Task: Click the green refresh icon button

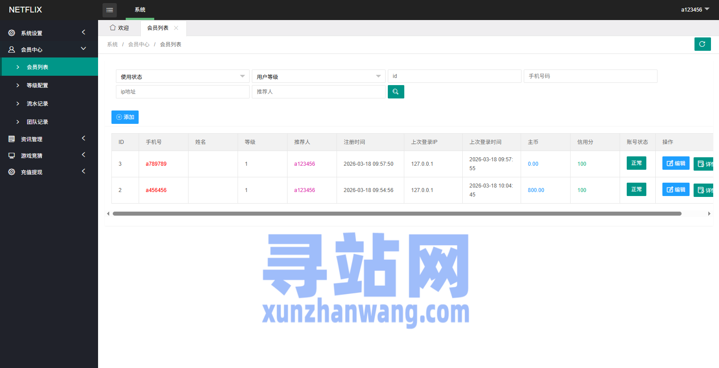Action: click(702, 44)
